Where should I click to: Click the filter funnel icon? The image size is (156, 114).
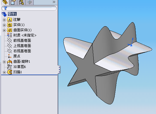pos(5,8)
